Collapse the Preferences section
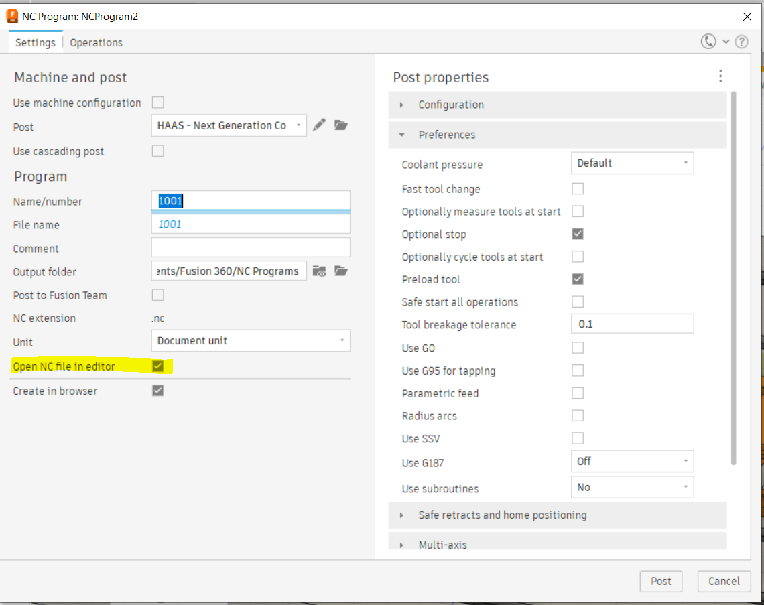The width and height of the screenshot is (764, 605). coord(402,135)
